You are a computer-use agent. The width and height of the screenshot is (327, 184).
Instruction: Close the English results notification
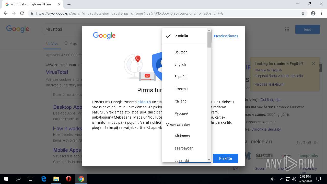(313, 64)
